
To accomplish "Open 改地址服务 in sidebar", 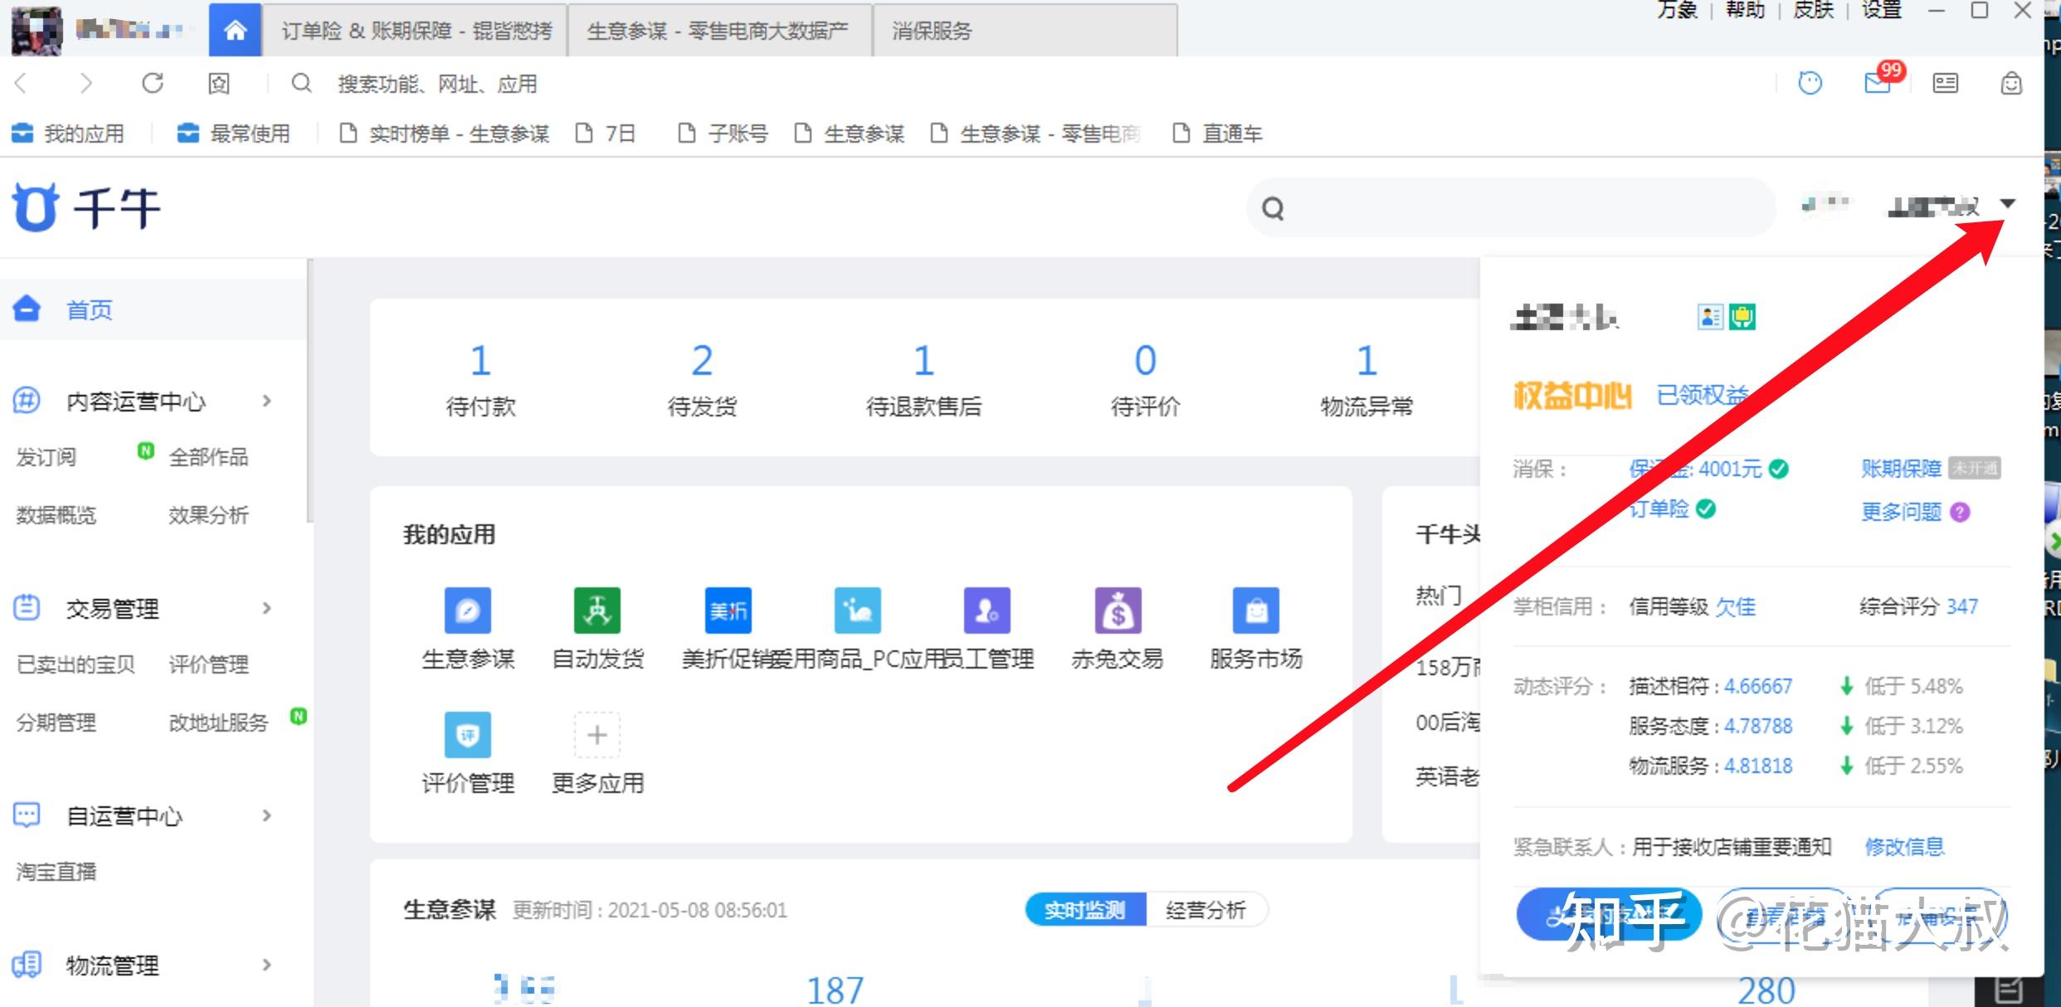I will (218, 722).
